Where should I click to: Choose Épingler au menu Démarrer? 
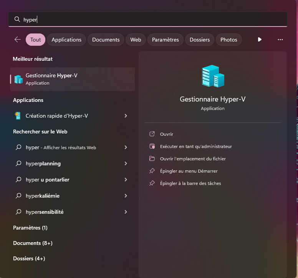coord(189,171)
